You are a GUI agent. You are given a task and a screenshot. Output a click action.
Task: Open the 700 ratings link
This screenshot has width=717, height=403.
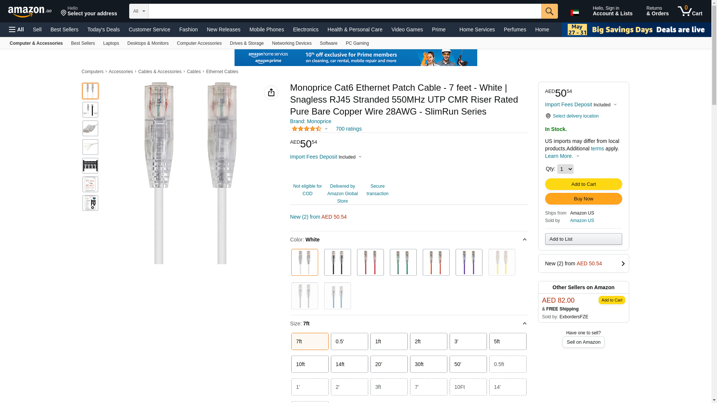(348, 129)
